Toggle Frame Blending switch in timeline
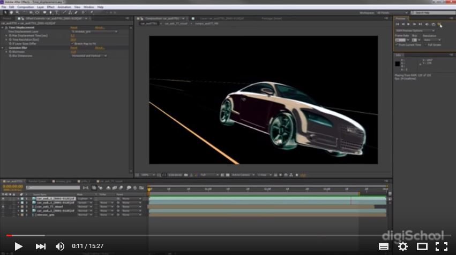Screen dimensions: 456x255 click(x=115, y=188)
